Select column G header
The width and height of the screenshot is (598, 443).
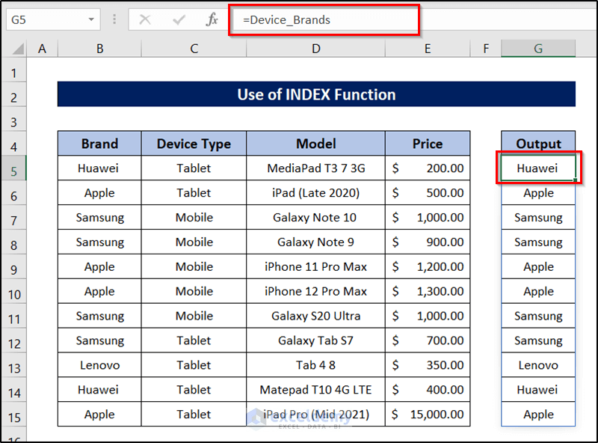click(537, 47)
